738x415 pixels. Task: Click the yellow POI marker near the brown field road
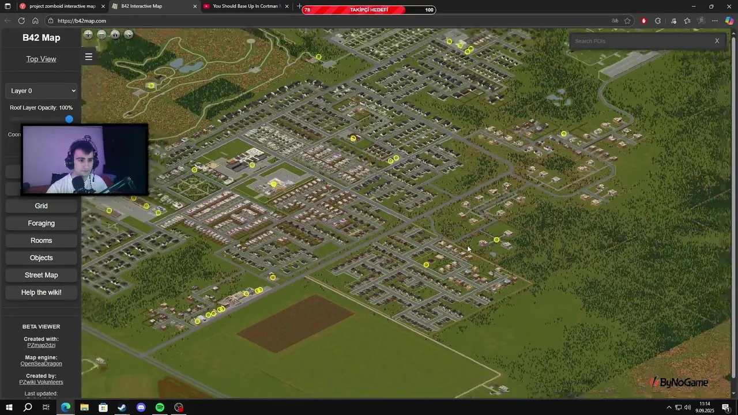273,278
